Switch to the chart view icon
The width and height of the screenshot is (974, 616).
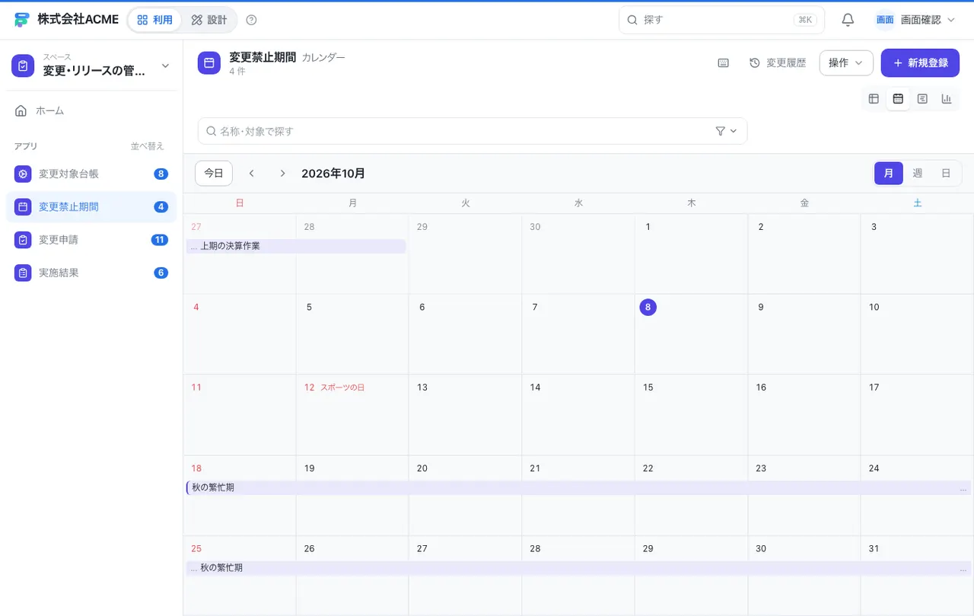[x=947, y=99]
